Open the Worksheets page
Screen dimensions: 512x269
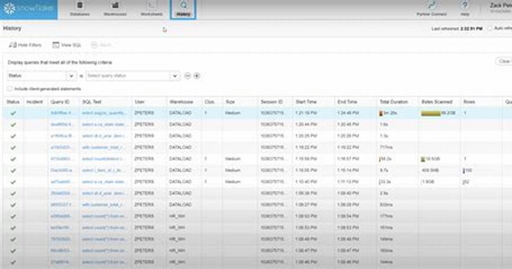click(152, 9)
